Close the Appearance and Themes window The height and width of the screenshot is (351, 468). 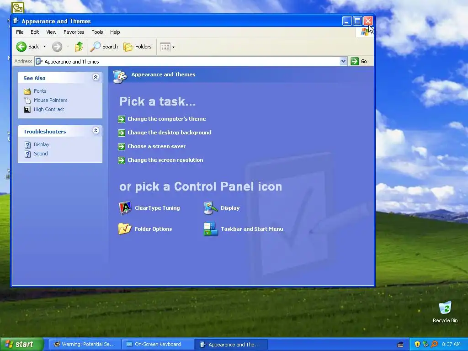pyautogui.click(x=368, y=21)
